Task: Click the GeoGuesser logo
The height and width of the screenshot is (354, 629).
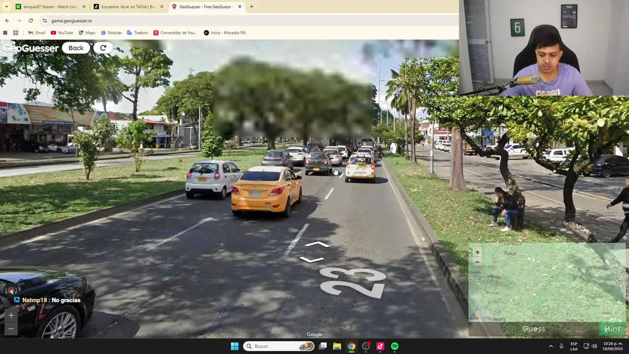Action: (x=31, y=48)
